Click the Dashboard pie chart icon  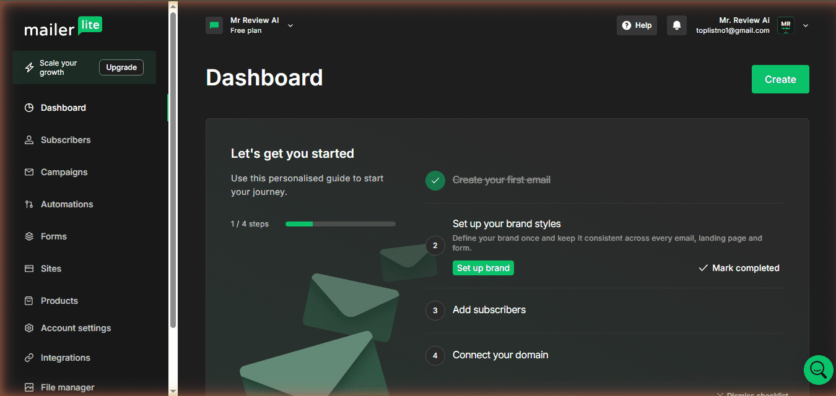tap(29, 108)
